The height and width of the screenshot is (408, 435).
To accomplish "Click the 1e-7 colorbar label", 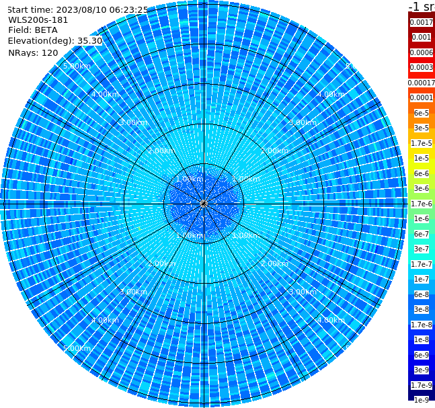I will (x=422, y=279).
